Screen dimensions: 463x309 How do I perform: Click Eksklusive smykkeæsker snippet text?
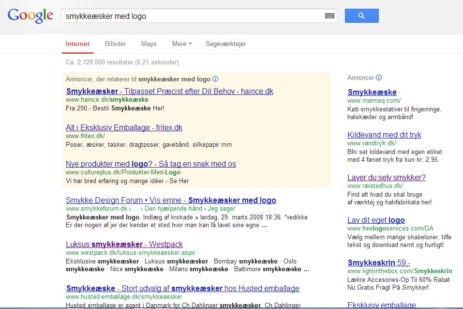[x=187, y=265]
